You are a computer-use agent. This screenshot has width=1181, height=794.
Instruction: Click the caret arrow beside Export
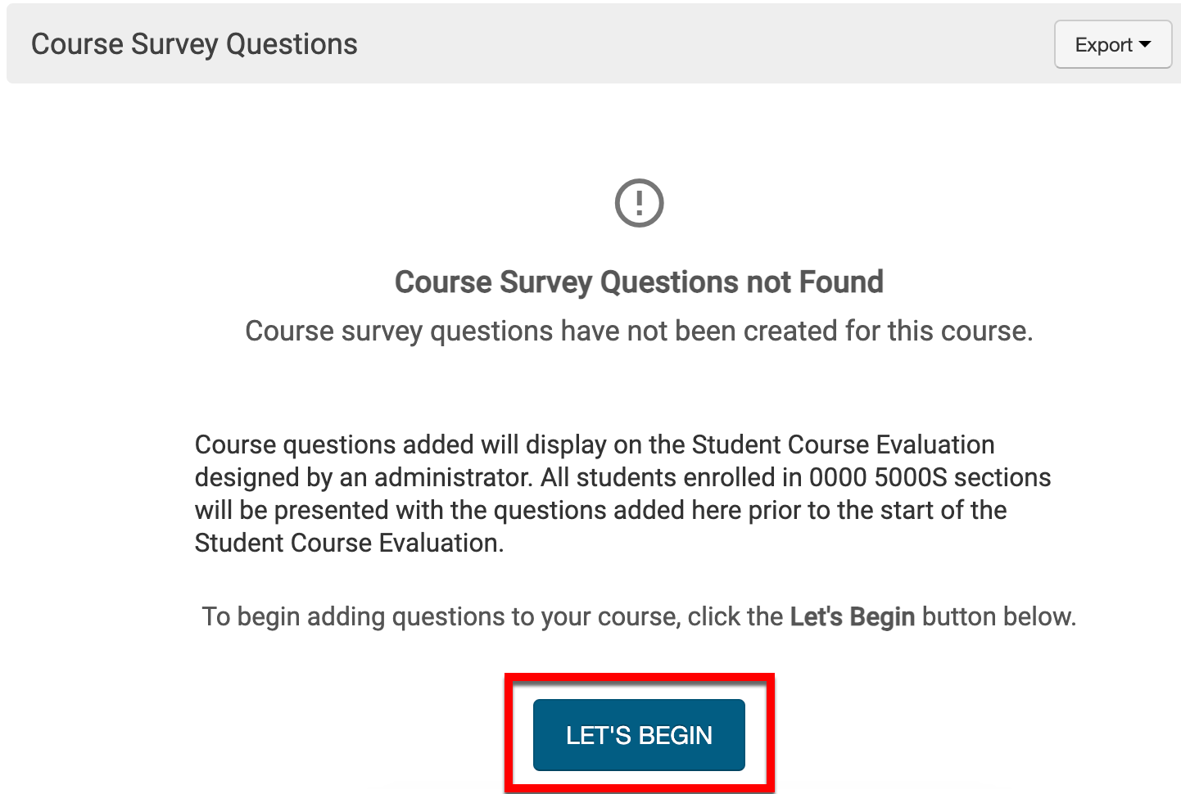tap(1145, 44)
